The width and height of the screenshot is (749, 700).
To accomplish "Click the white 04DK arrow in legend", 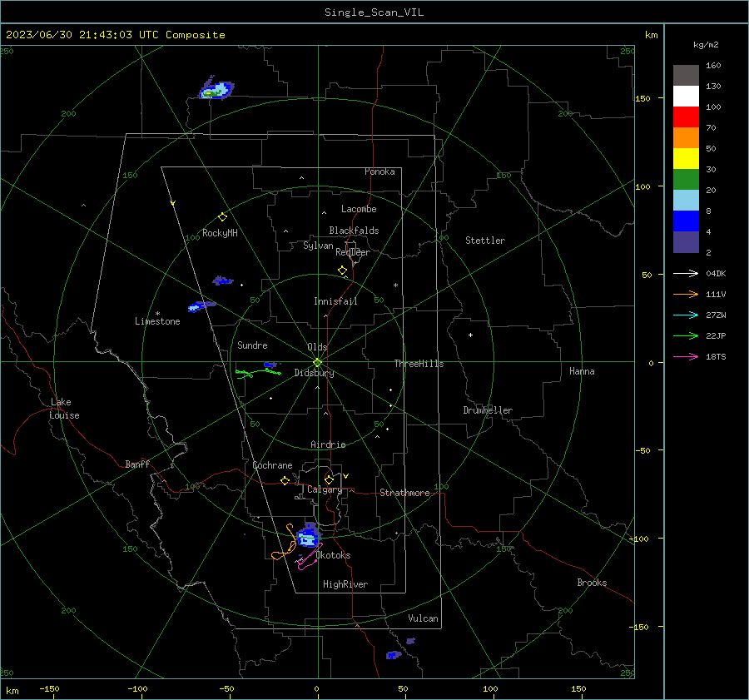I will 686,273.
